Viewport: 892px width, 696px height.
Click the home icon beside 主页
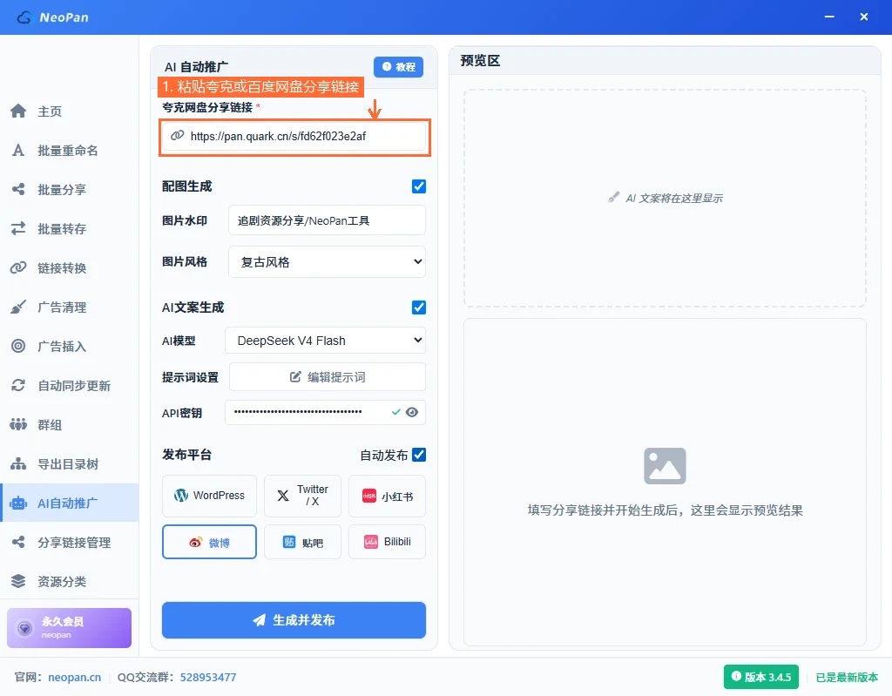point(18,111)
